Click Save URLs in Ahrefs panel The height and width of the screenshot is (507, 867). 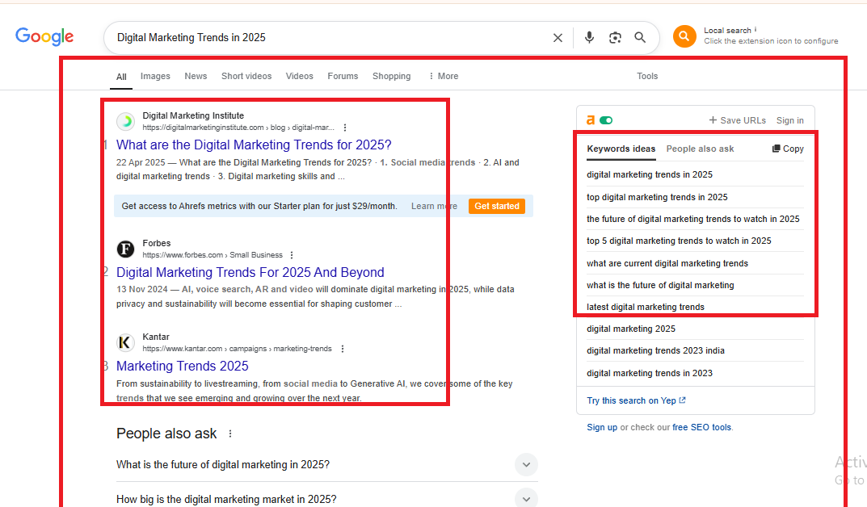(x=738, y=120)
